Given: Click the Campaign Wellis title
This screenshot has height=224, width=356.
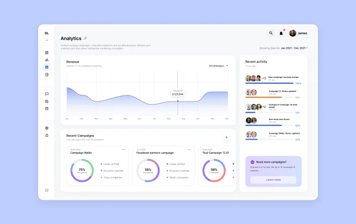Looking at the screenshot, I should 81,153.
